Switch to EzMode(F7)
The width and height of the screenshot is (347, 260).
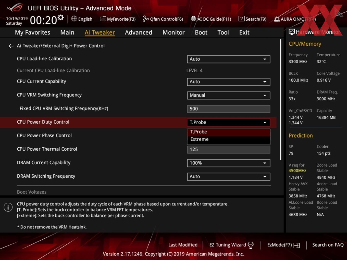tap(283, 245)
